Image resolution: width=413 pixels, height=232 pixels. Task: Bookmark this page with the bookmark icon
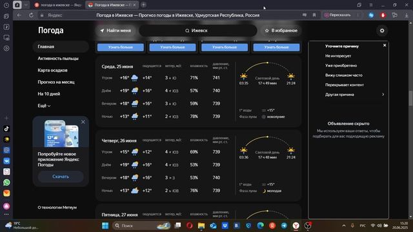click(314, 15)
